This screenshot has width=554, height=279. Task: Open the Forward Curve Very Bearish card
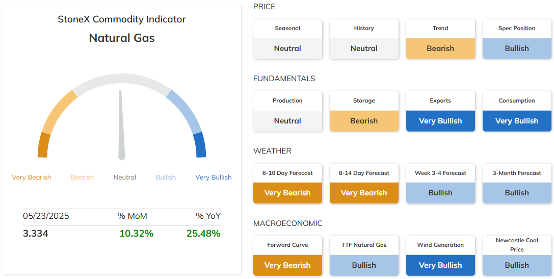[287, 256]
